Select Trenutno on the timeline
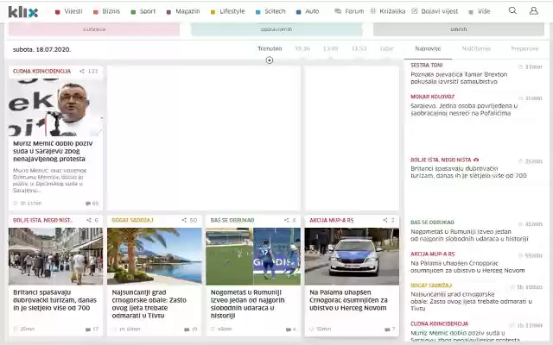 (x=270, y=48)
